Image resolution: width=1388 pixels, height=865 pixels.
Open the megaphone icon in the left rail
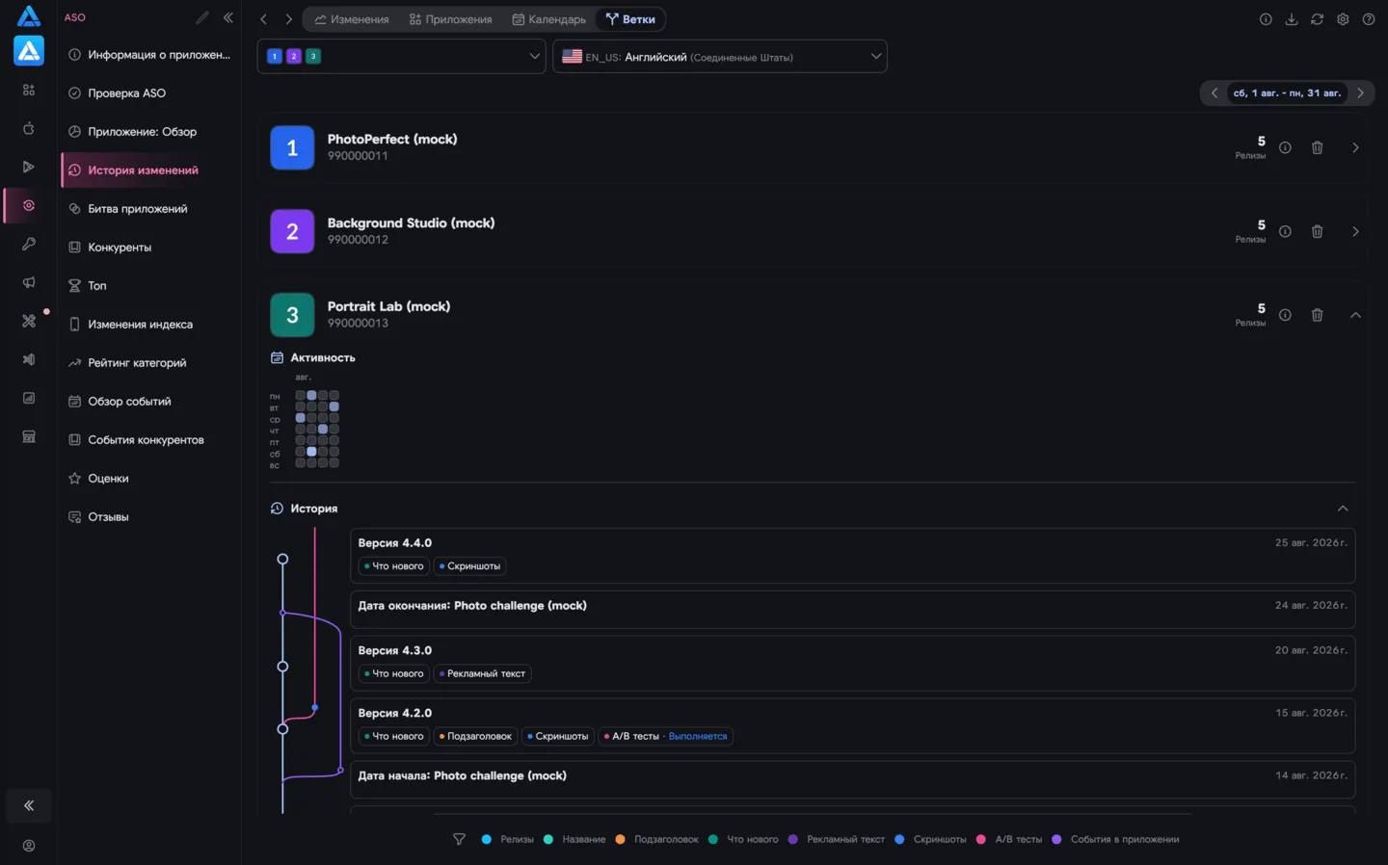click(29, 282)
